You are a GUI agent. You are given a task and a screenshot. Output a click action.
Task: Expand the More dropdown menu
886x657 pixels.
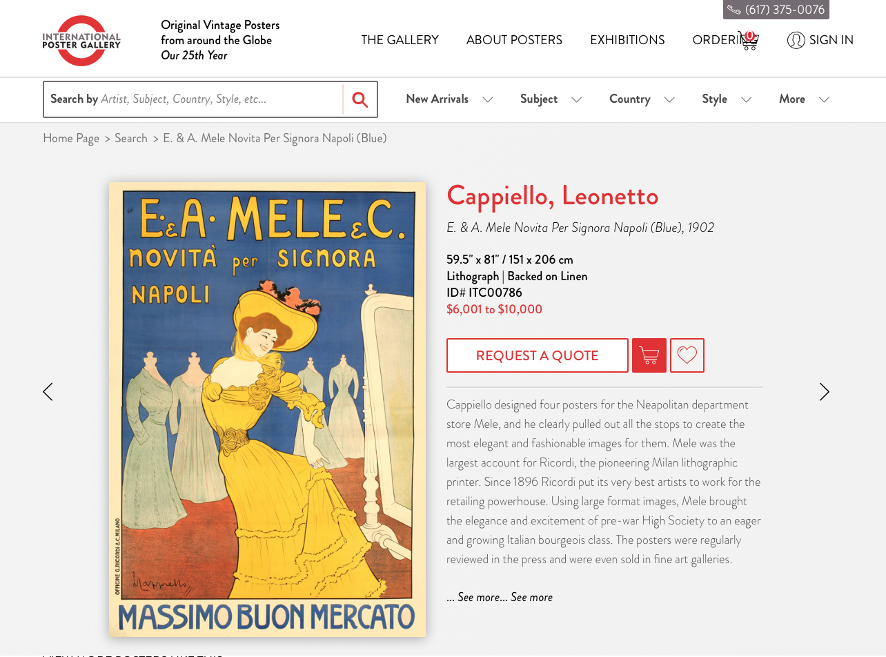pyautogui.click(x=804, y=99)
